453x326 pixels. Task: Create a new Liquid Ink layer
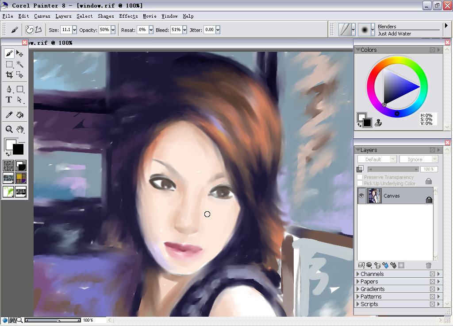(x=393, y=265)
